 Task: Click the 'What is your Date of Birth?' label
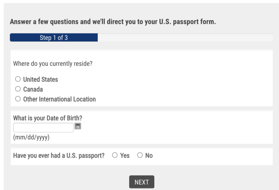(50, 118)
